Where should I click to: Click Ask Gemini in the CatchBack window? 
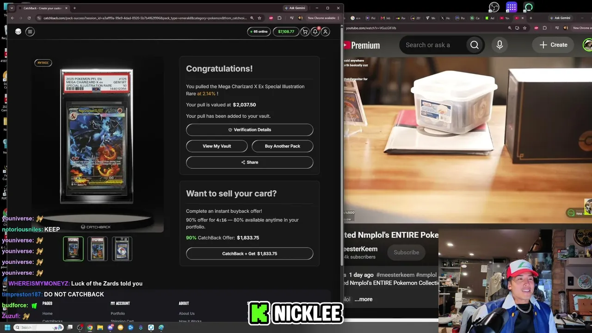pos(295,8)
